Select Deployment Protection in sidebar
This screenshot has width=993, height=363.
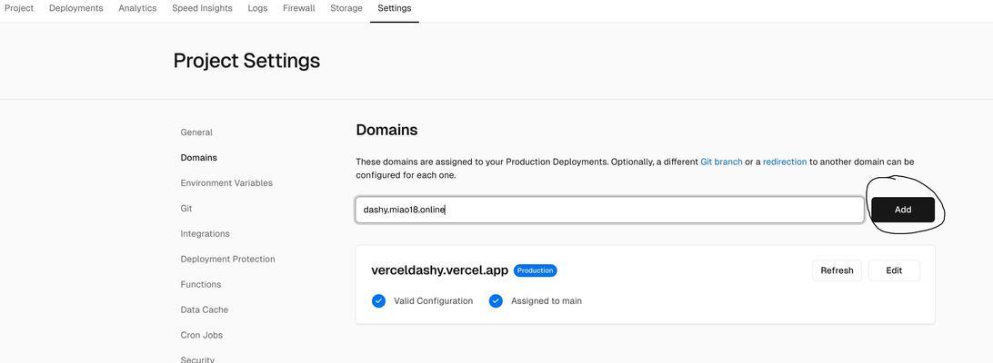click(x=228, y=259)
